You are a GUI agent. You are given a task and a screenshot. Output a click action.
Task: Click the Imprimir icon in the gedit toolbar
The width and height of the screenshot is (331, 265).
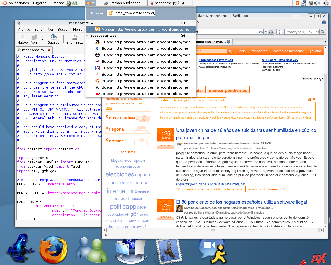click(75, 38)
